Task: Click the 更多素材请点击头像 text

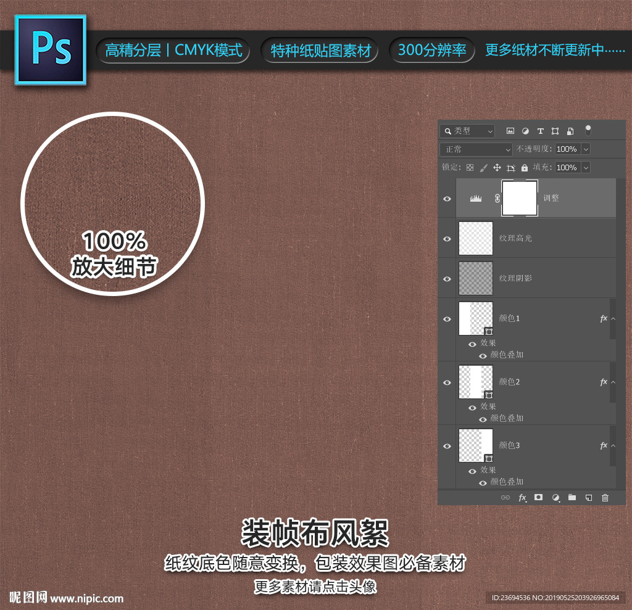Action: point(315,587)
